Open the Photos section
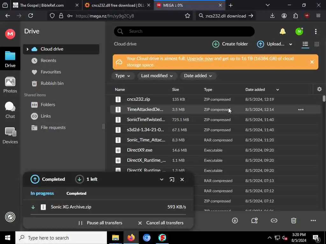Image resolution: width=326 pixels, height=244 pixels. [x=10, y=85]
